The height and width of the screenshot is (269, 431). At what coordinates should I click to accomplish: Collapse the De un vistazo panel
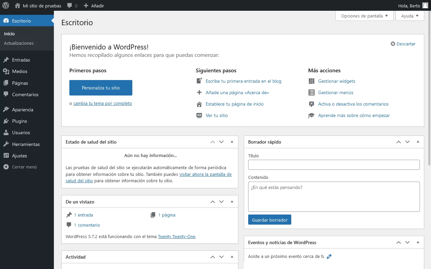coord(232,202)
